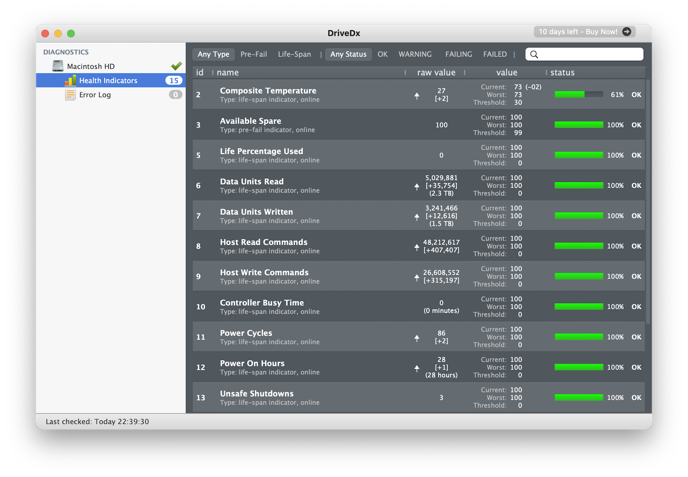Select the Host Write Commands row
This screenshot has width=688, height=477.
(419, 276)
